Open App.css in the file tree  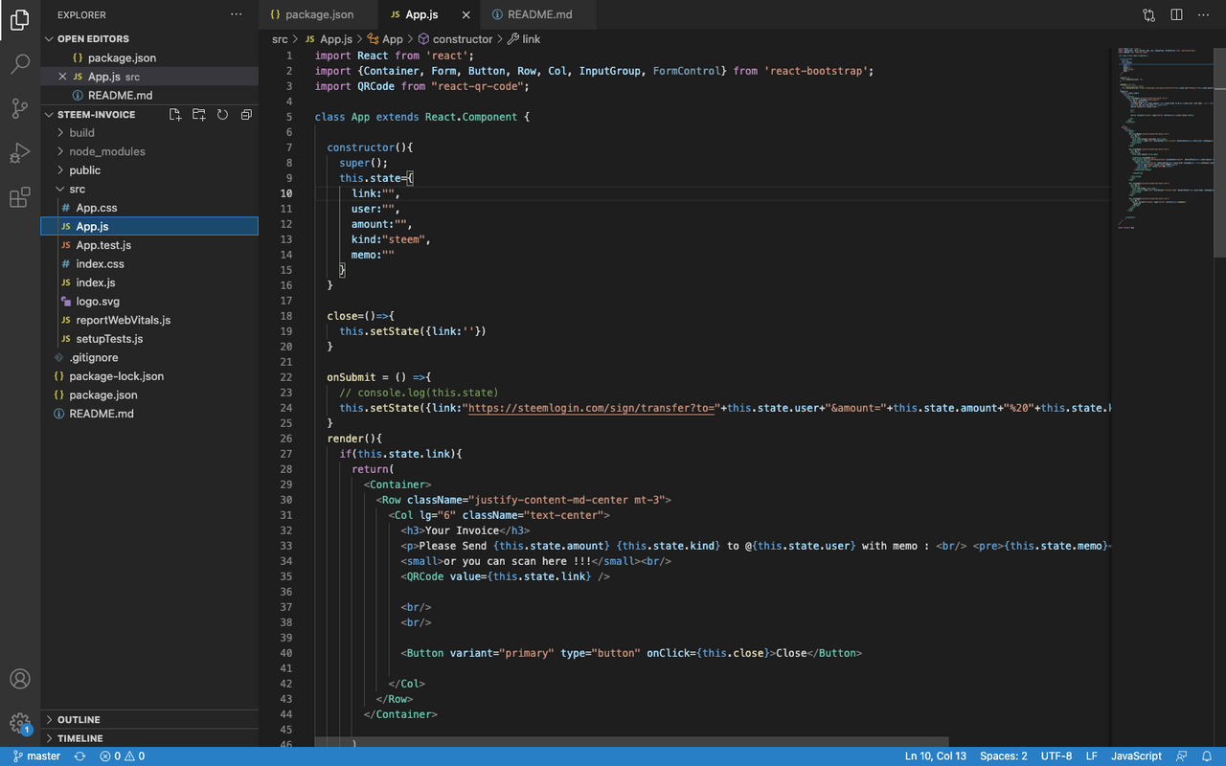(149, 208)
